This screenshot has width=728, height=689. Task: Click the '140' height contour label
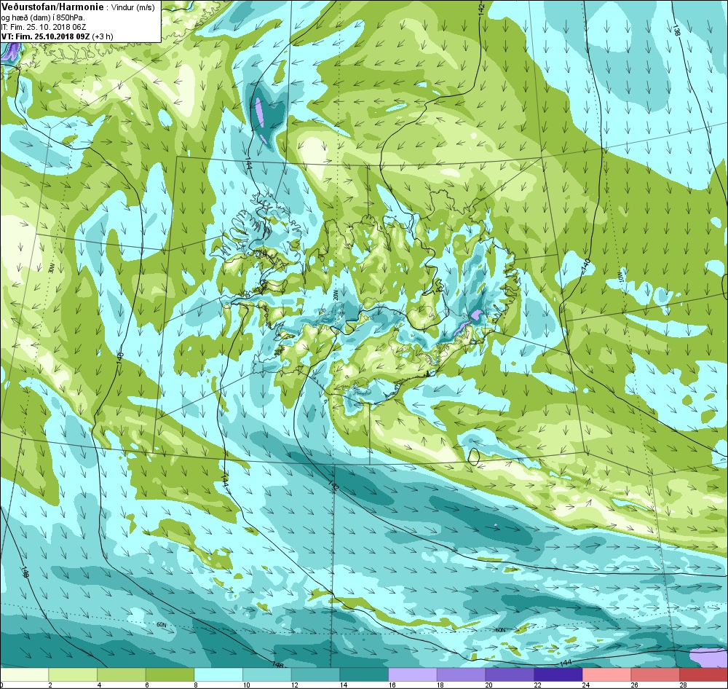[586, 265]
